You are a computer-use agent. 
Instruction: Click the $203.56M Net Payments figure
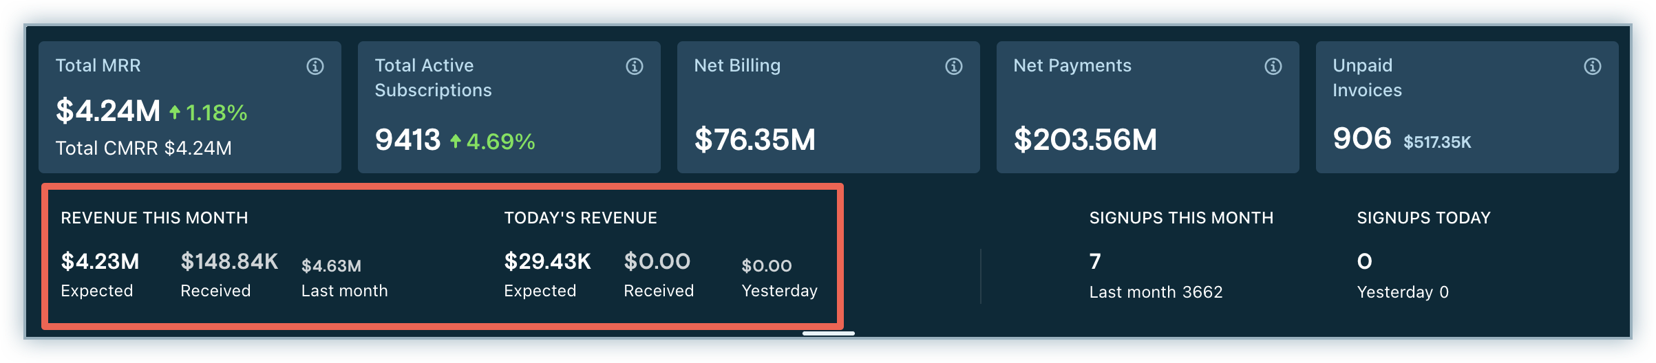(x=1085, y=140)
